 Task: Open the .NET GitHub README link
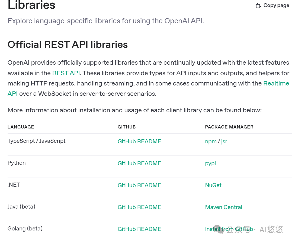tap(139, 185)
